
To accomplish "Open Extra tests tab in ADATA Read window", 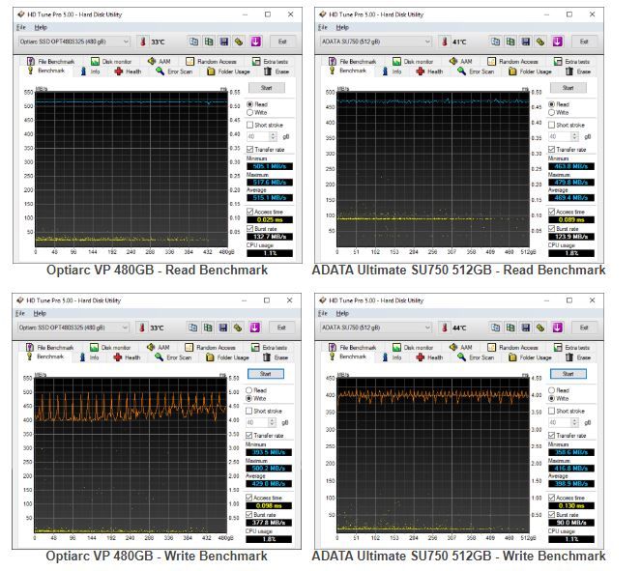I will click(x=572, y=61).
